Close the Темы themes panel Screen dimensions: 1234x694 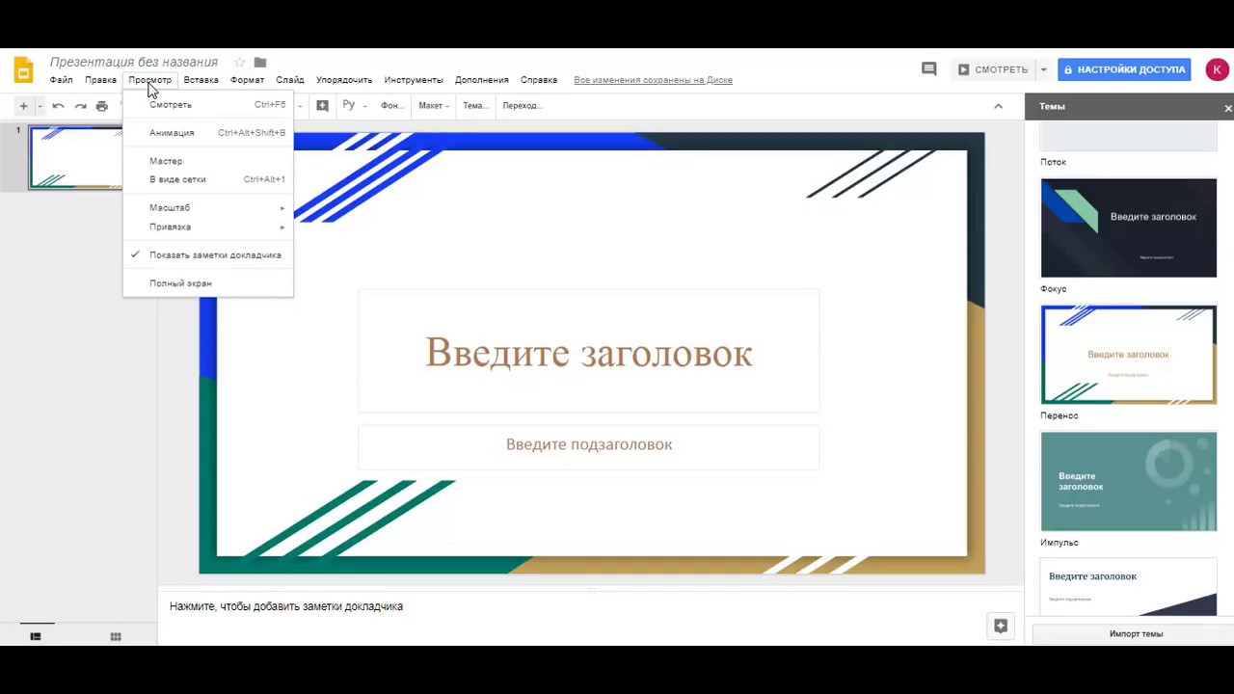[x=1227, y=108]
